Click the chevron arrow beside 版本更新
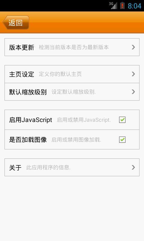The image size is (144, 241). pyautogui.click(x=133, y=47)
